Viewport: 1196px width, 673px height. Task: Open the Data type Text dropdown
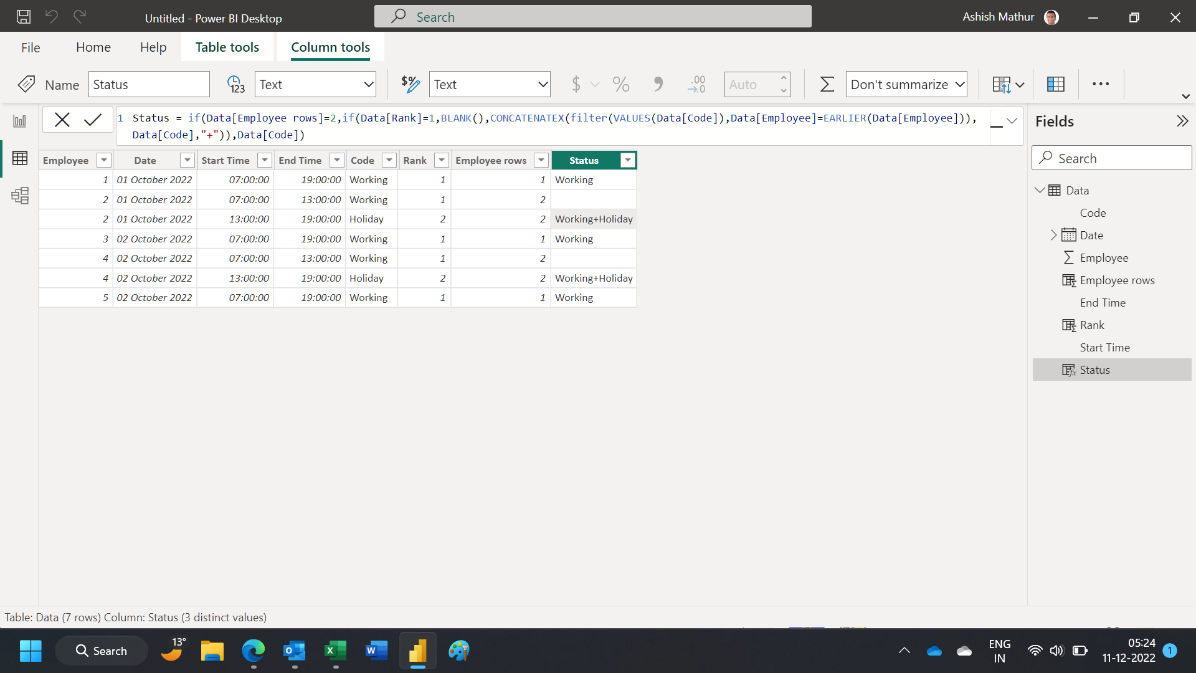click(x=315, y=84)
